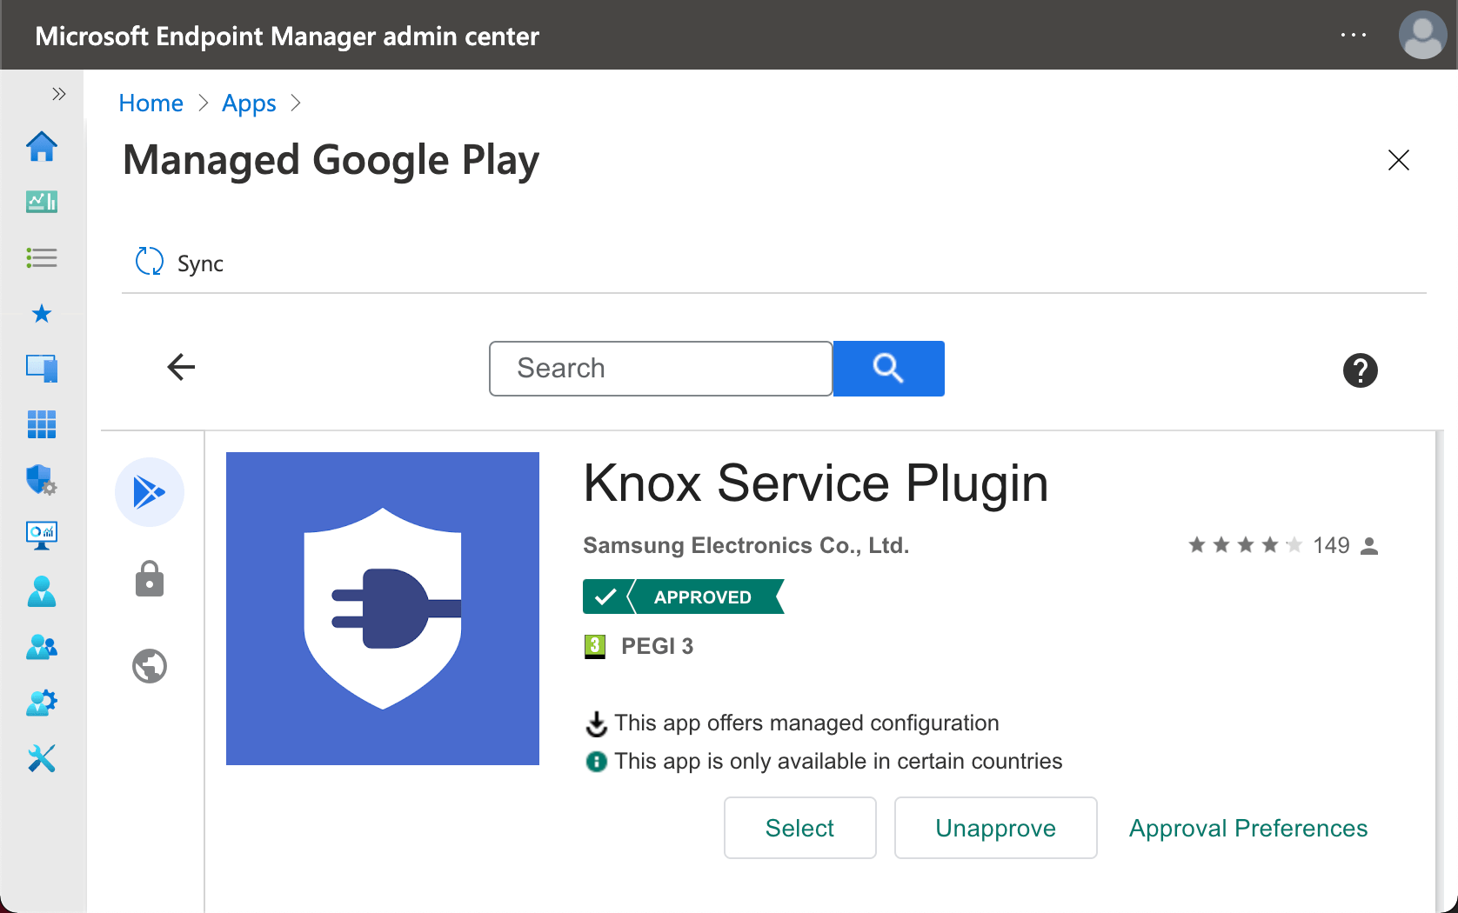
Task: Open Reports monitor icon
Action: coord(42,536)
